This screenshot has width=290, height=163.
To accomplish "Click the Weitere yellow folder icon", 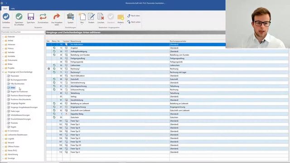I will point(121,17).
